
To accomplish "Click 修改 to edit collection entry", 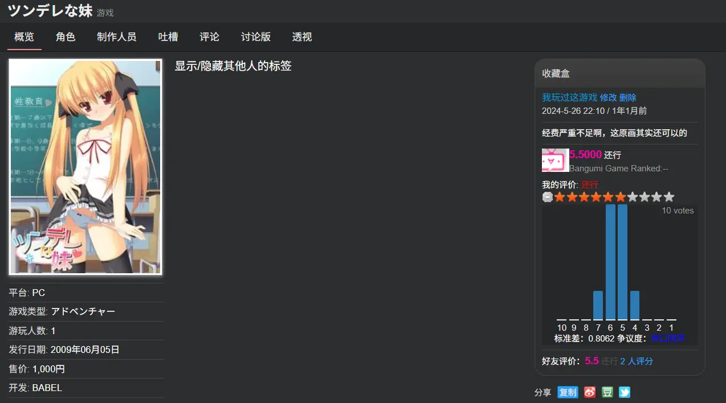I will pos(608,97).
